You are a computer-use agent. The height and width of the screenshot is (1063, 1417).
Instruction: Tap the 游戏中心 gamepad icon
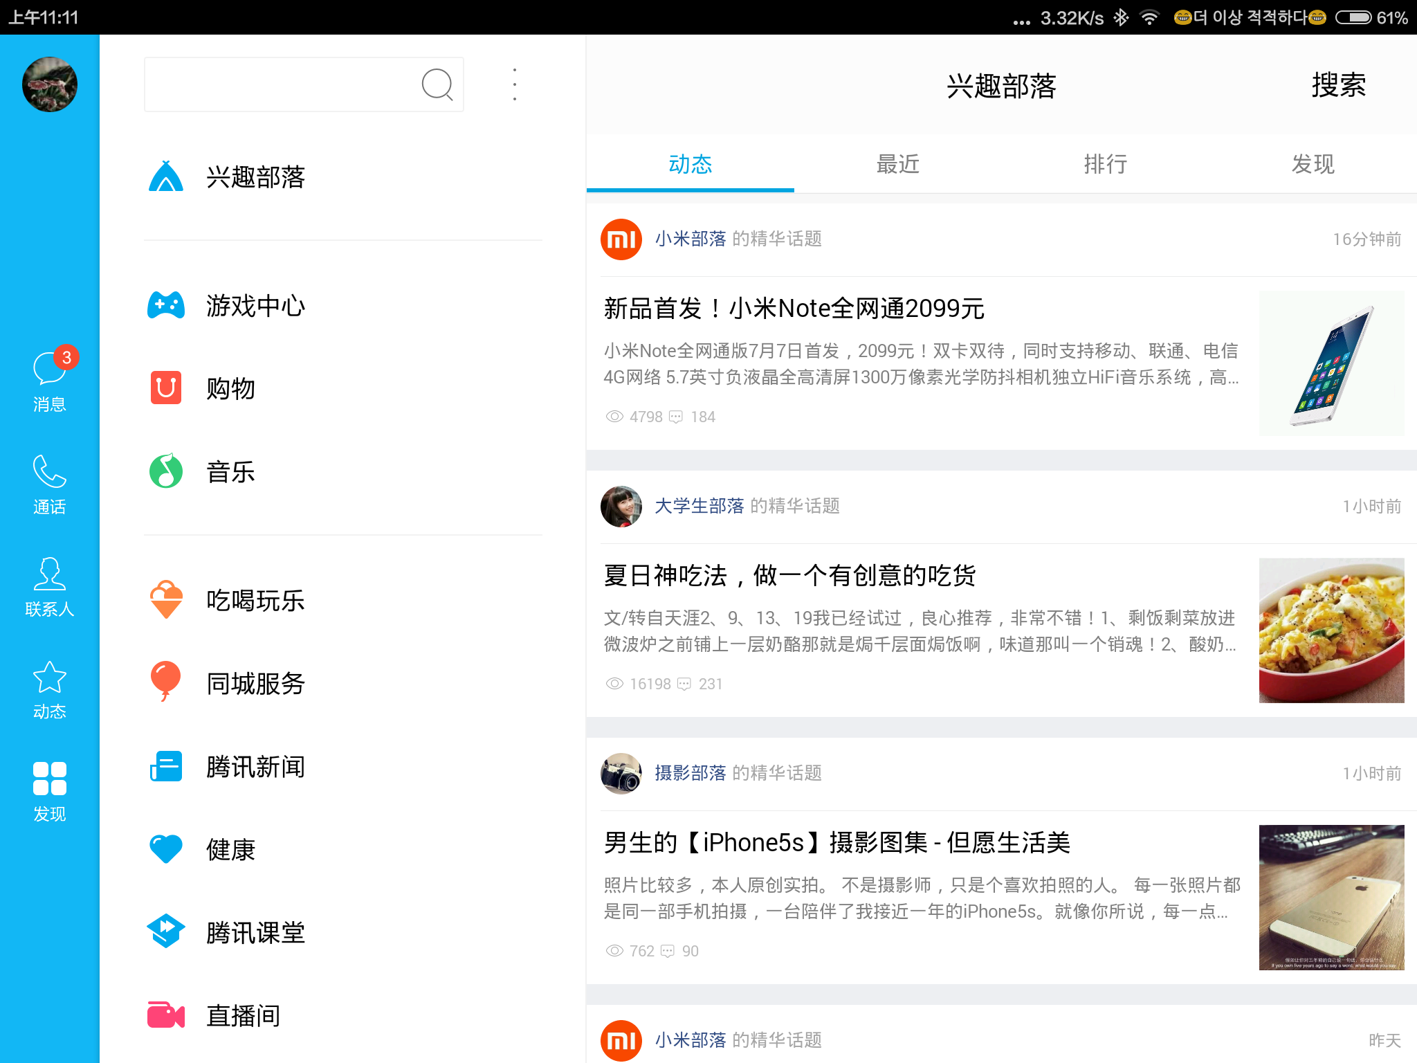click(x=166, y=305)
